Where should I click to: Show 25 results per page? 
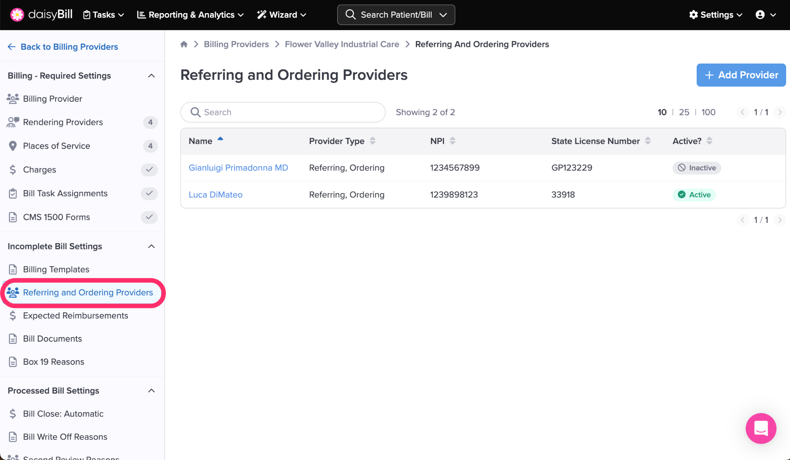click(x=684, y=112)
